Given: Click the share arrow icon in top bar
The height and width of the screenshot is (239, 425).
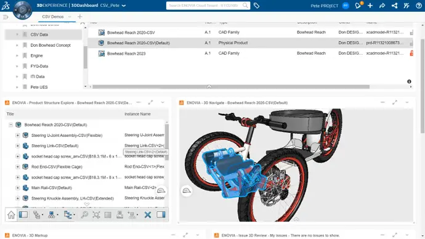Looking at the screenshot, I should coord(382,6).
